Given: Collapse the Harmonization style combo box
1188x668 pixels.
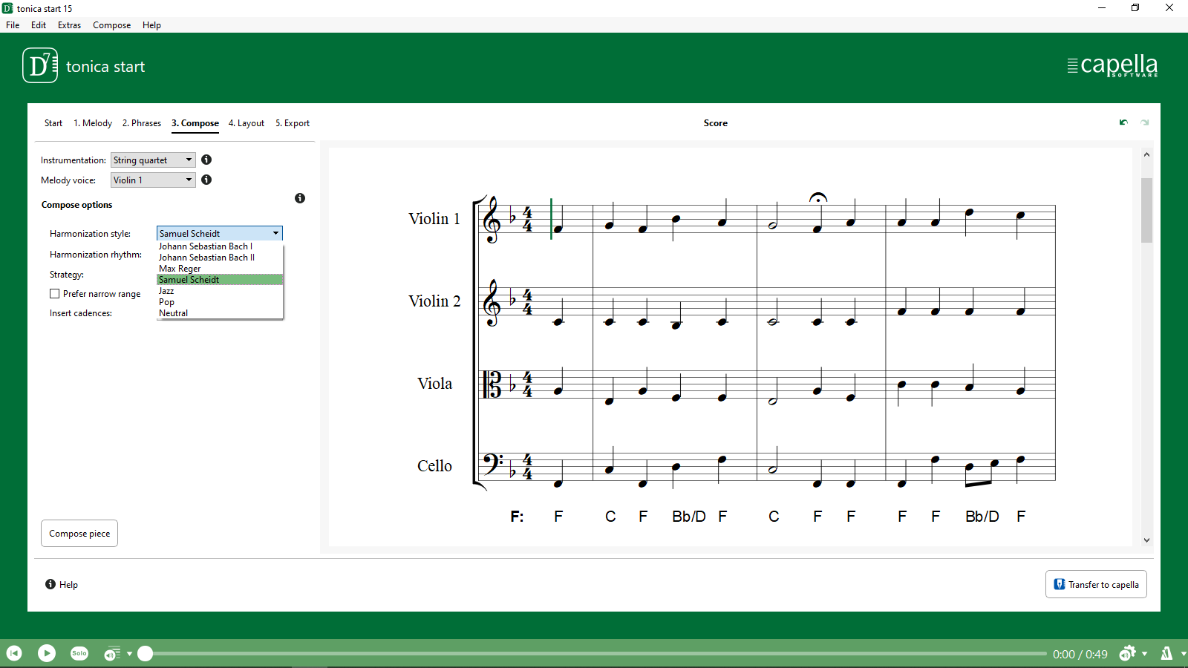Looking at the screenshot, I should [220, 233].
